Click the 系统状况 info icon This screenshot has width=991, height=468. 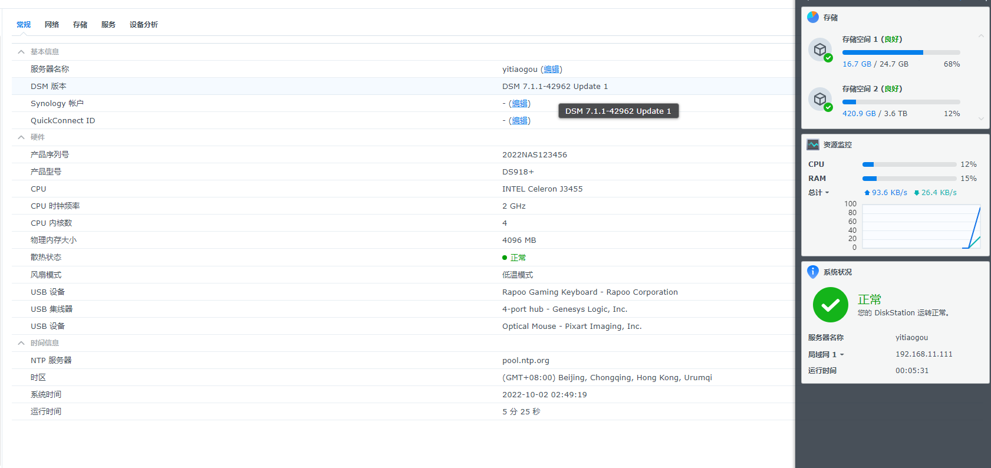coord(813,272)
